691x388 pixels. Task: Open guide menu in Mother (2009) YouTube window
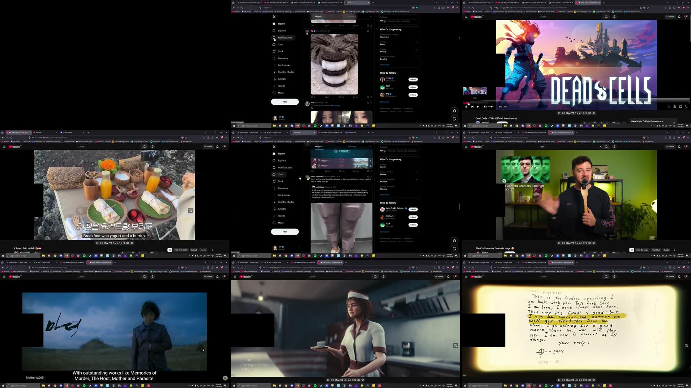coord(4,276)
